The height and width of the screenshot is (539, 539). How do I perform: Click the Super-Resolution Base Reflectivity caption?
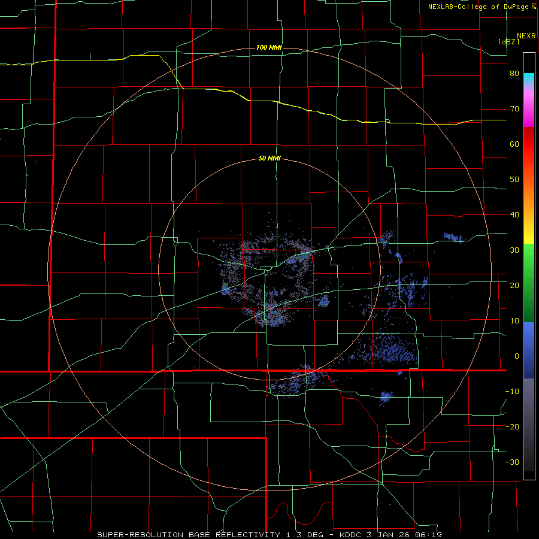269,535
